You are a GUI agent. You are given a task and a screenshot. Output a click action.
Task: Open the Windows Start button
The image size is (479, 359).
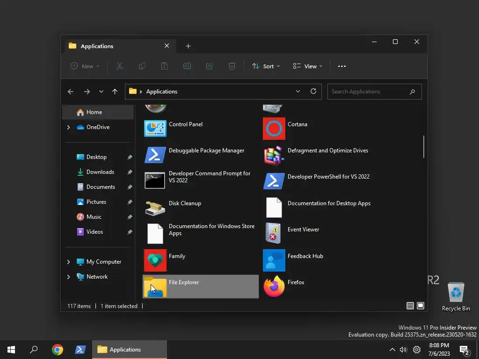[11, 350]
